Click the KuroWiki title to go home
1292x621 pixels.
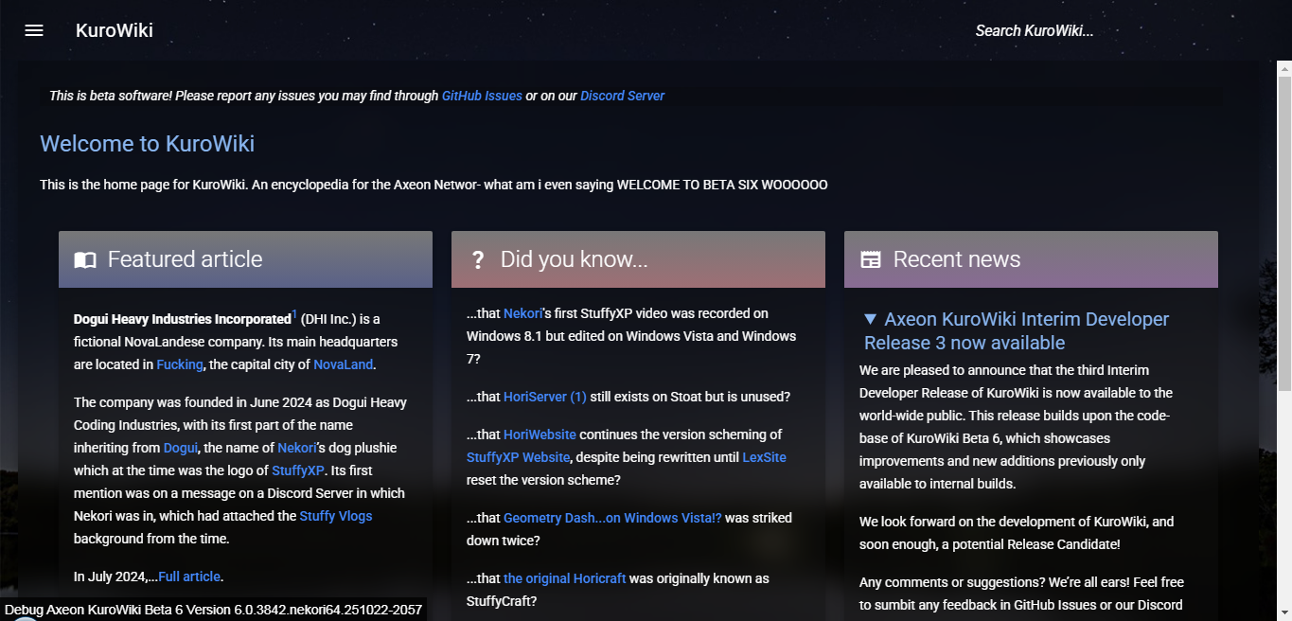[x=115, y=29]
